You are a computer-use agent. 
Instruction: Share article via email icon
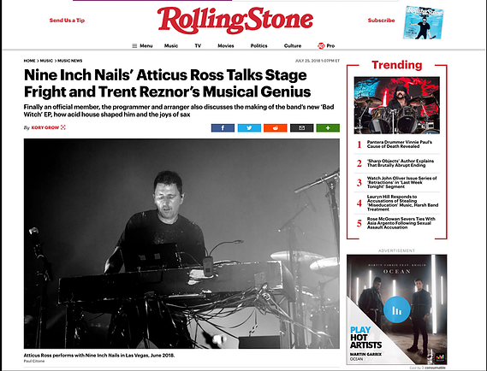coord(301,128)
